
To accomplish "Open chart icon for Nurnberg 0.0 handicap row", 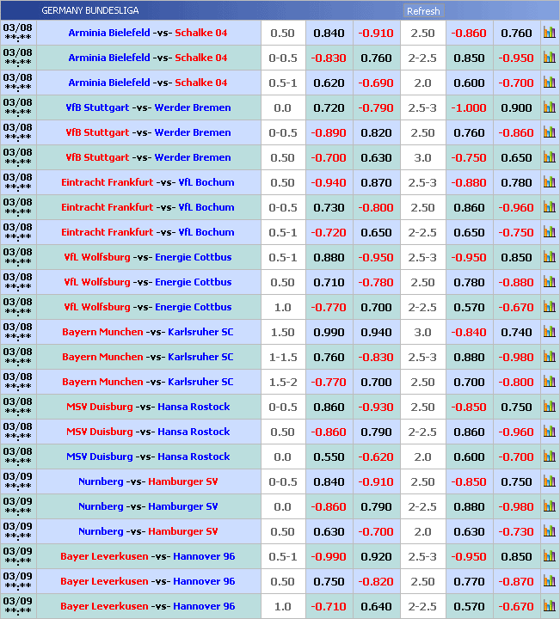I will 550,506.
